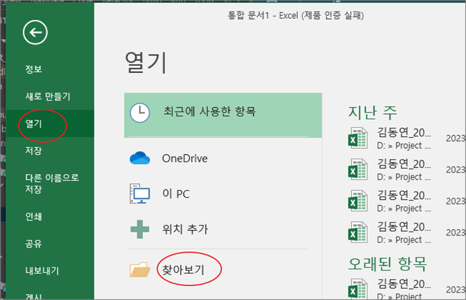Choose 저장 in the sidebar
Screen dimensions: 466x300
pyautogui.click(x=34, y=151)
